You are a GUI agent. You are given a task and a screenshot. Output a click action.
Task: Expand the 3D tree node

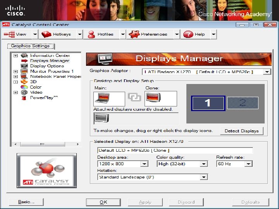coord(15,82)
